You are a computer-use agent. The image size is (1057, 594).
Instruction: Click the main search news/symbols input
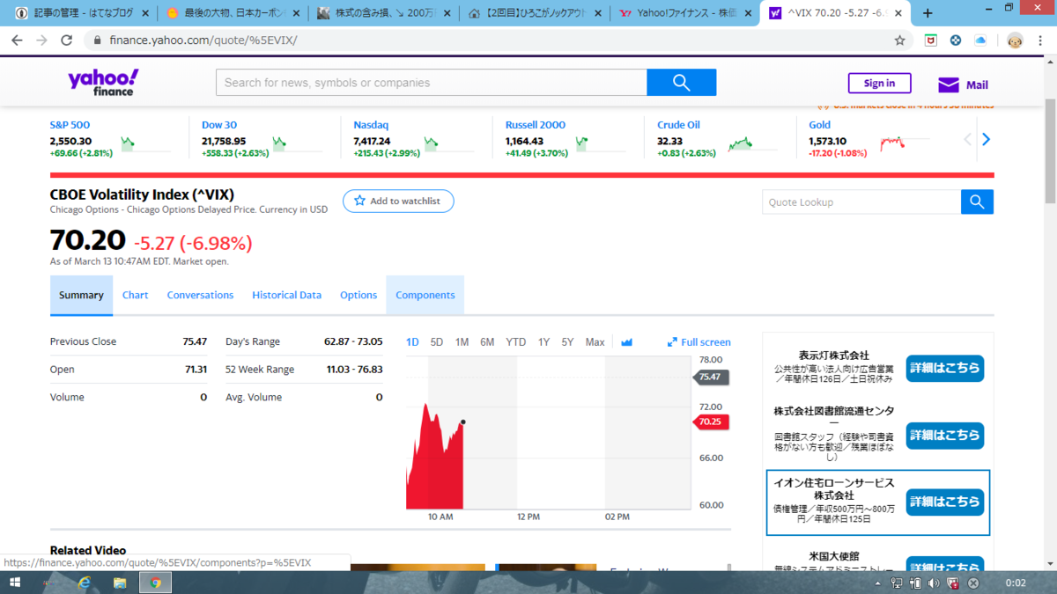pos(432,83)
